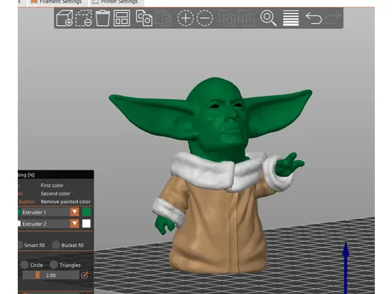Split to parts icon

coord(246,18)
